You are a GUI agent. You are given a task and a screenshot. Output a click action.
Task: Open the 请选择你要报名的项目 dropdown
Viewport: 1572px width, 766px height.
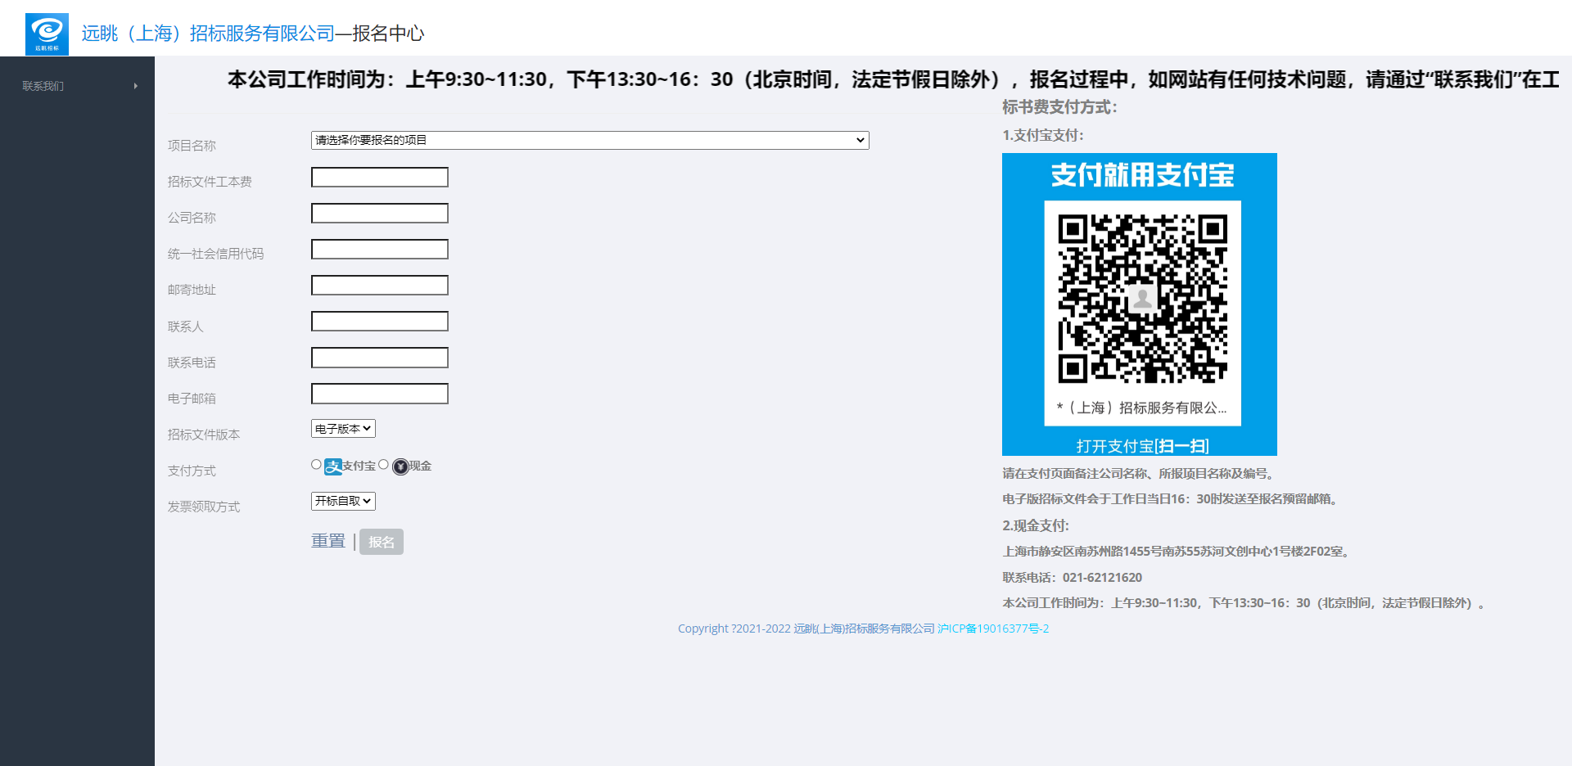click(x=589, y=141)
